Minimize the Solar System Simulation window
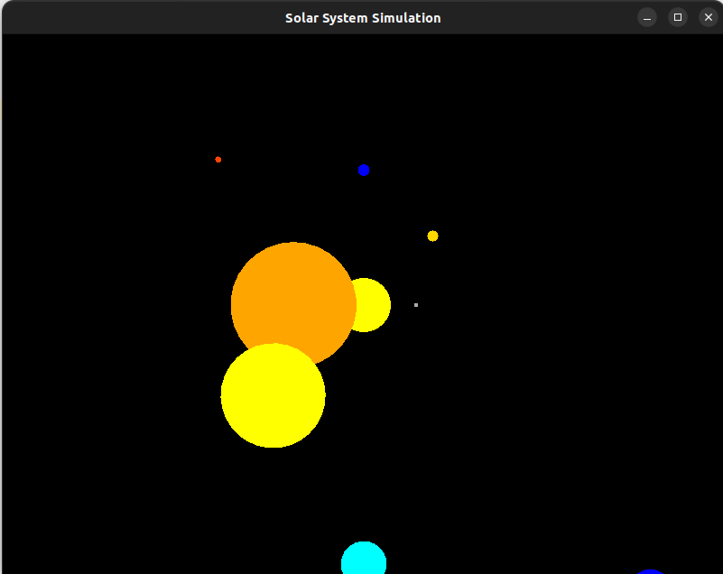 [647, 17]
